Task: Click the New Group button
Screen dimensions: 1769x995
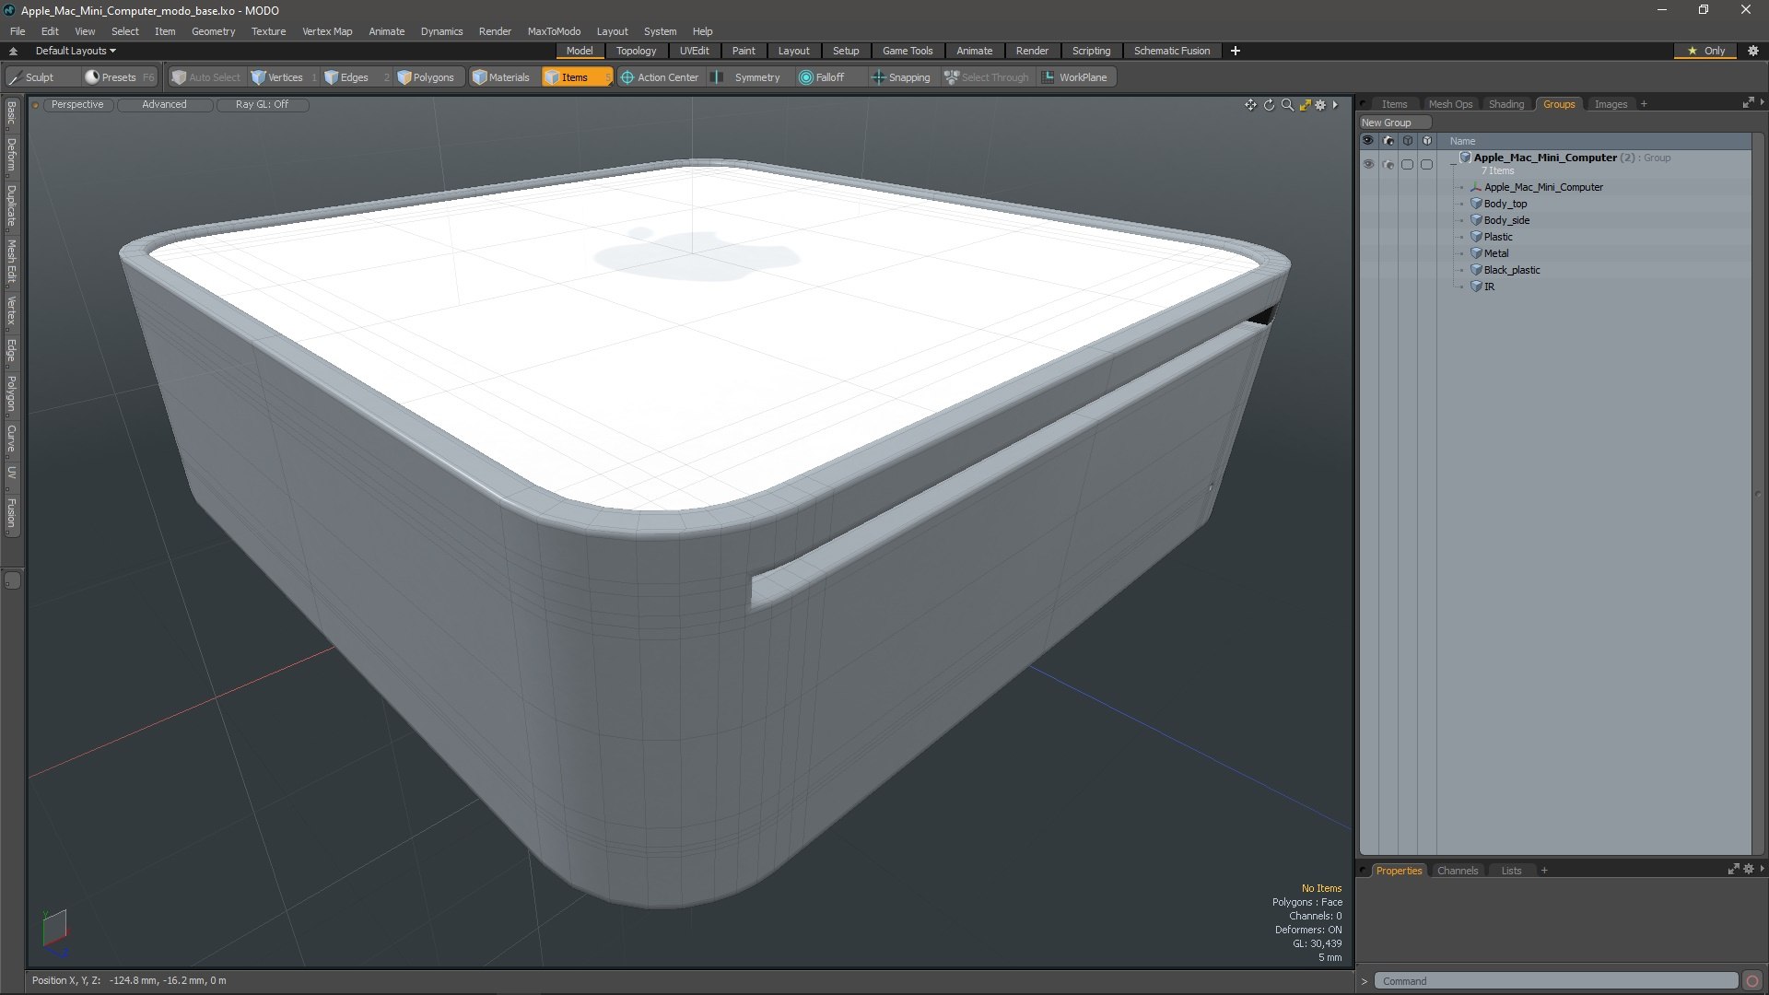Action: point(1394,123)
